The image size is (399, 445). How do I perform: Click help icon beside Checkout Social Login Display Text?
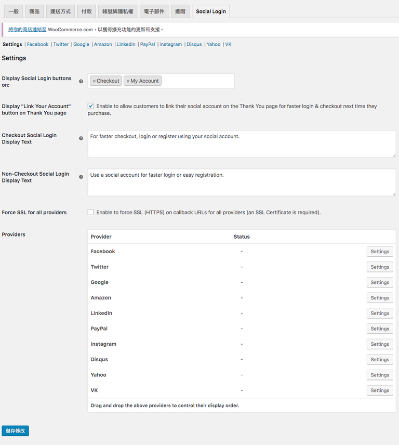pos(81,138)
